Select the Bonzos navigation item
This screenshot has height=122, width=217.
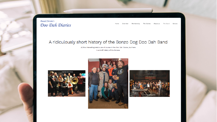click(175, 24)
